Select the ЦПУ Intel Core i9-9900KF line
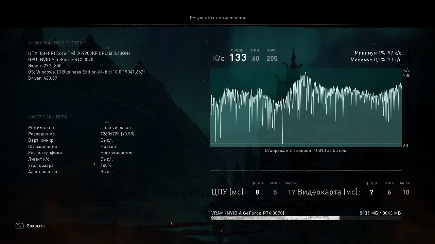 (79, 53)
